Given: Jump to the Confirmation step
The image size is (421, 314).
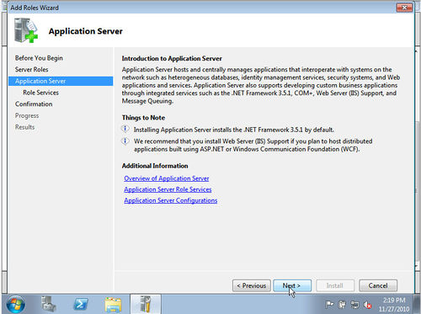Looking at the screenshot, I should coord(34,104).
